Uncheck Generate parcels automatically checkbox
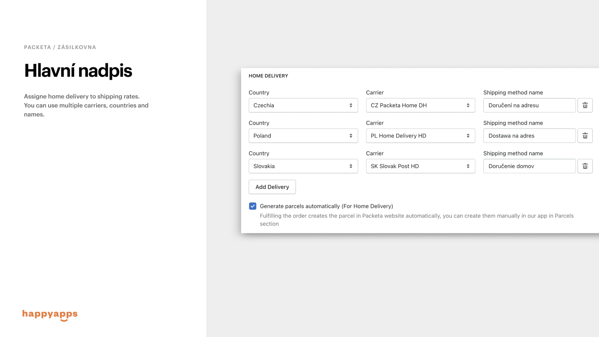The width and height of the screenshot is (599, 337). point(253,206)
